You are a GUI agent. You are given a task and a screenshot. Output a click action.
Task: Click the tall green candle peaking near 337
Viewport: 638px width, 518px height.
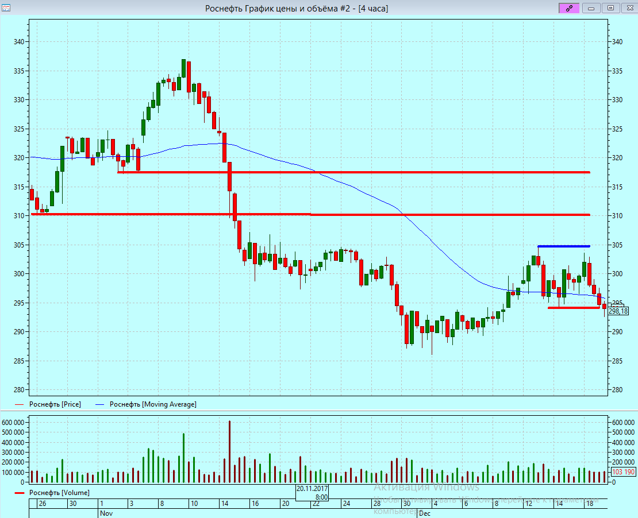point(183,68)
